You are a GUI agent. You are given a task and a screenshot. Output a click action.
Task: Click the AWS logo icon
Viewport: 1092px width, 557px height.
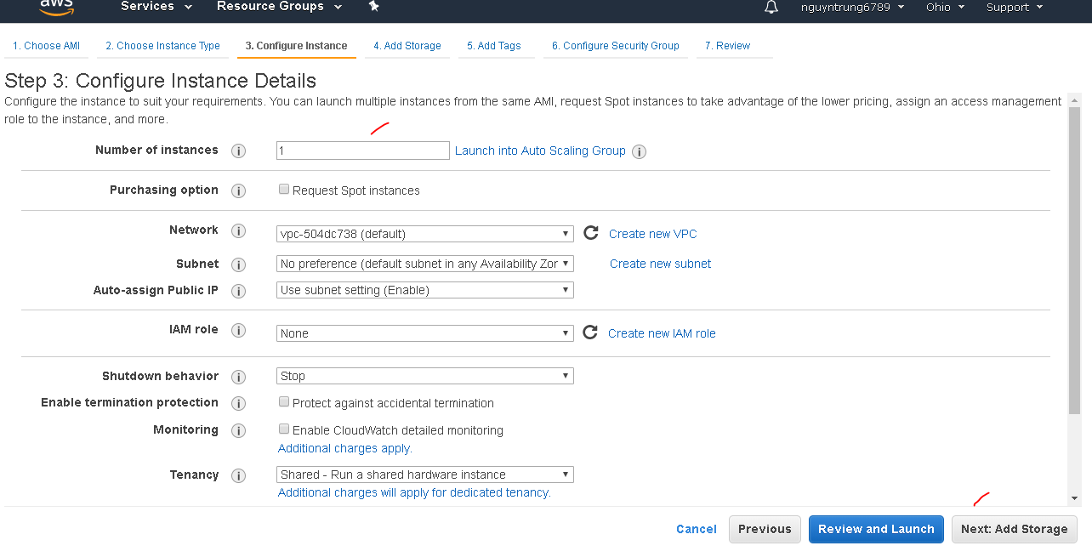tap(57, 7)
